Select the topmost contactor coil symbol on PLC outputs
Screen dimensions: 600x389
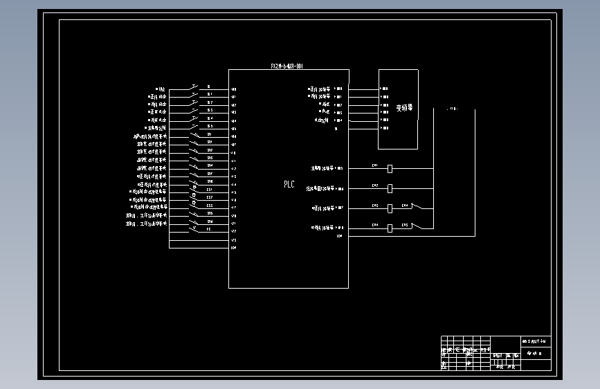pyautogui.click(x=390, y=168)
